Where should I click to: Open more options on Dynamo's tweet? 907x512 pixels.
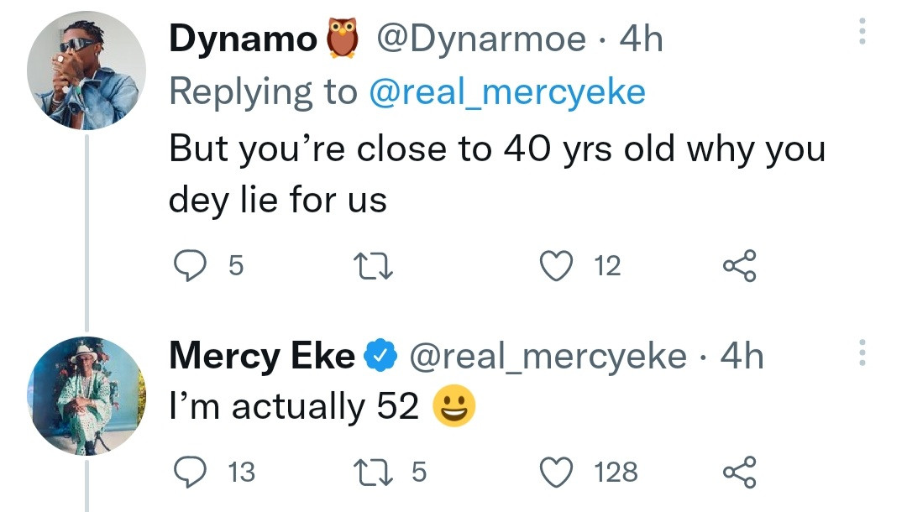860,31
